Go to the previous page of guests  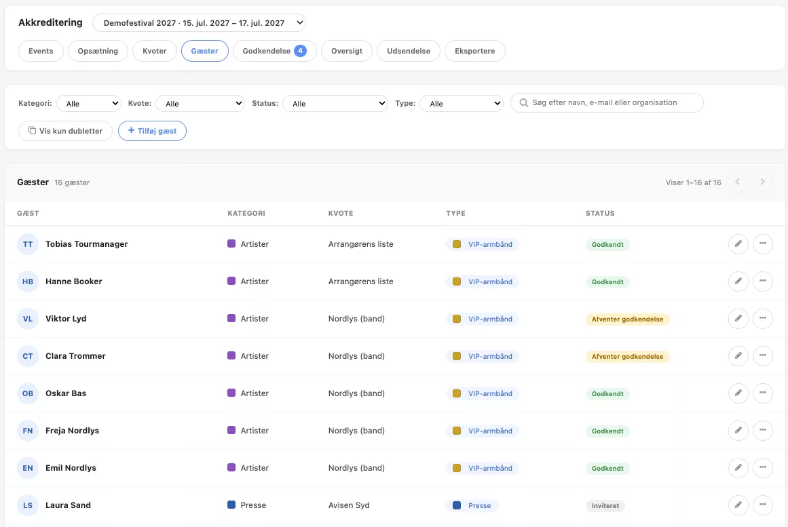[x=737, y=182]
